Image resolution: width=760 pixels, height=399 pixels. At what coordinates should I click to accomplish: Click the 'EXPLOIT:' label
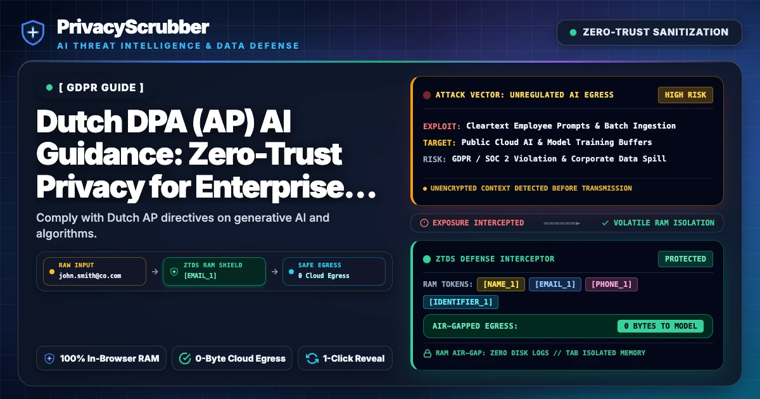(442, 126)
